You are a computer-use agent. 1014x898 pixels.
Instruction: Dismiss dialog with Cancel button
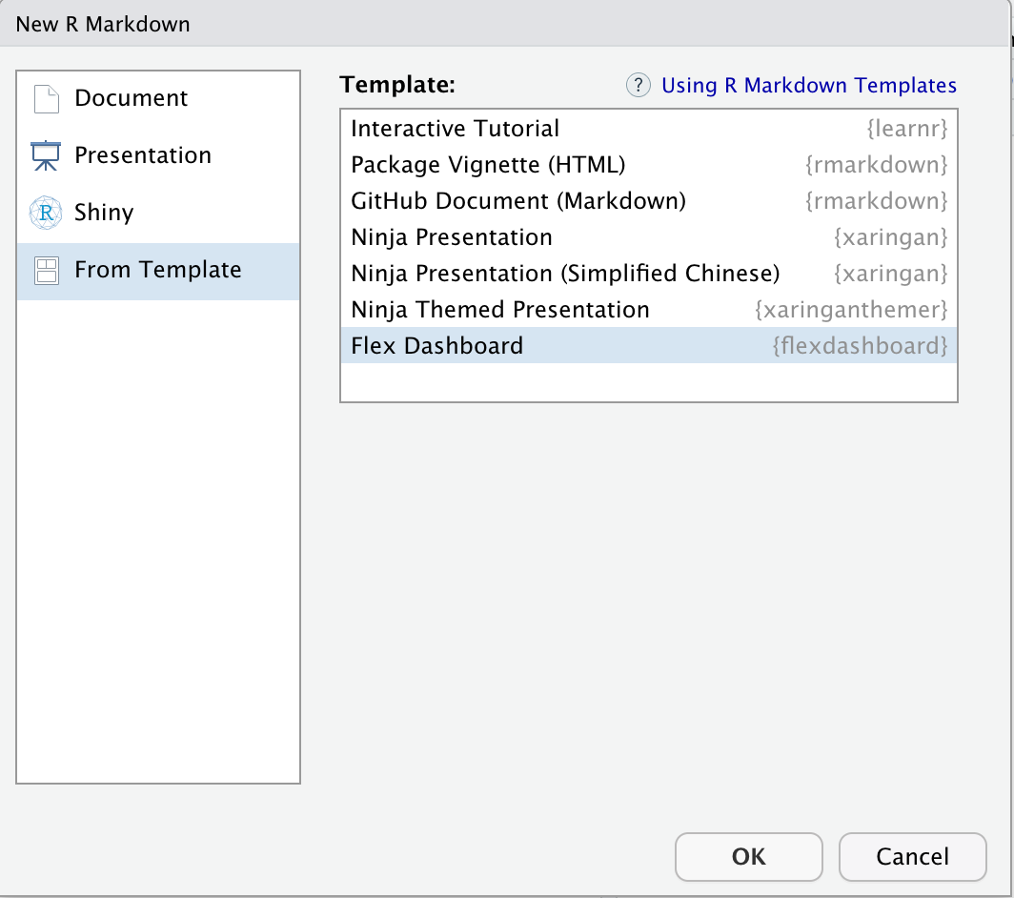click(x=912, y=857)
